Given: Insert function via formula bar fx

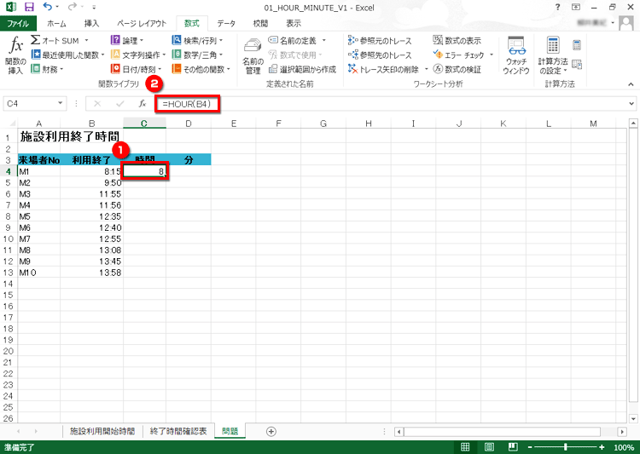Looking at the screenshot, I should (x=142, y=104).
